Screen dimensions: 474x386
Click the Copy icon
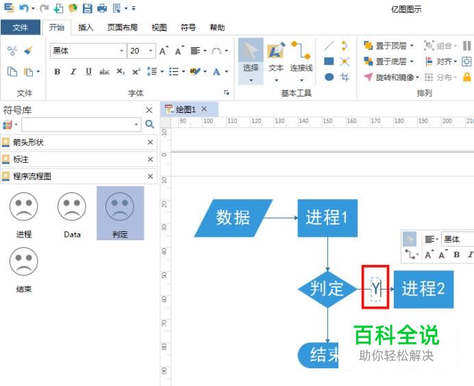(x=12, y=72)
